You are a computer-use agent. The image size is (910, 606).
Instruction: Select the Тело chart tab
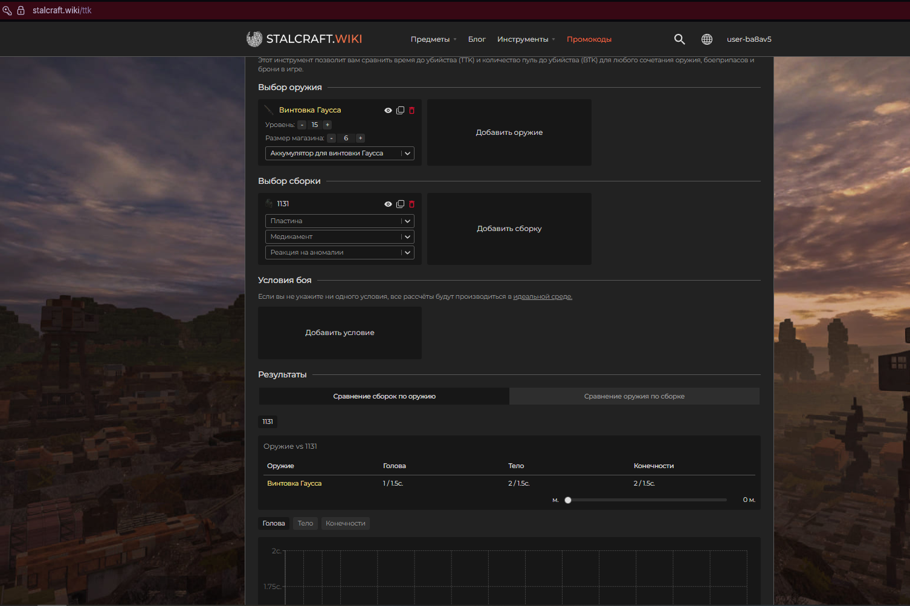point(305,523)
